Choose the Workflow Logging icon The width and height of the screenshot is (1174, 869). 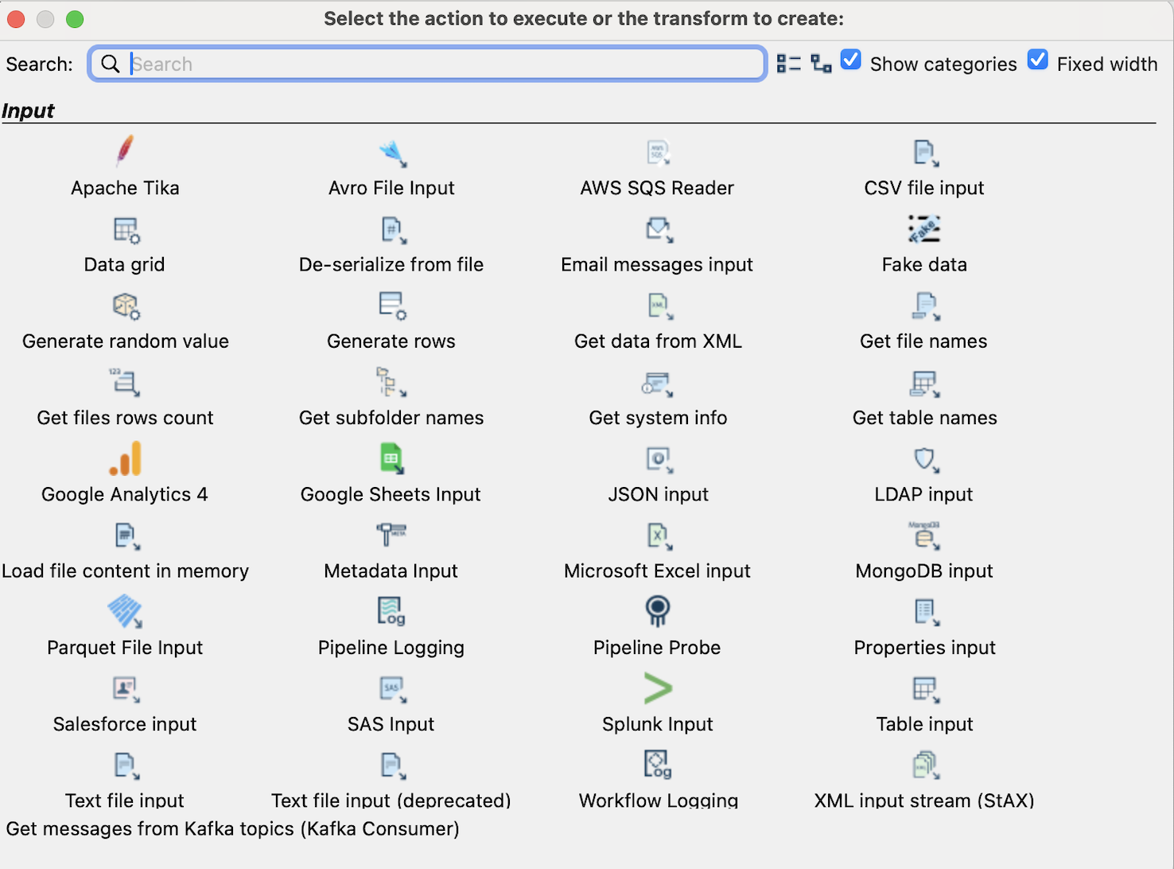tap(658, 764)
